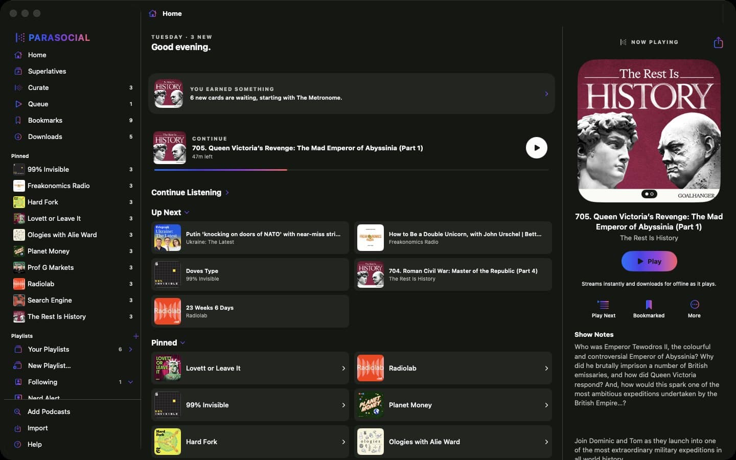Viewport: 736px width, 460px height.
Task: Click the blue Play button
Action: pyautogui.click(x=649, y=261)
